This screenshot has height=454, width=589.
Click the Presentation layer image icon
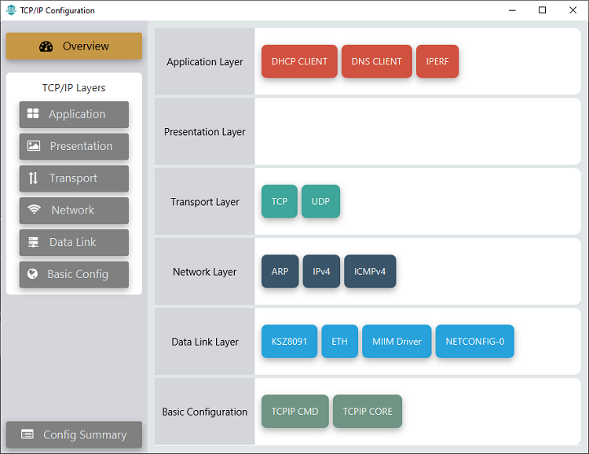(34, 146)
